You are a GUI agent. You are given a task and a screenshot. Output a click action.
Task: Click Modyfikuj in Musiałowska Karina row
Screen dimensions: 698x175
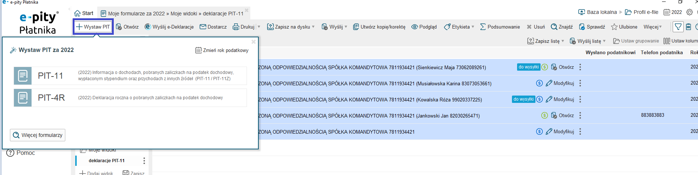click(x=560, y=83)
